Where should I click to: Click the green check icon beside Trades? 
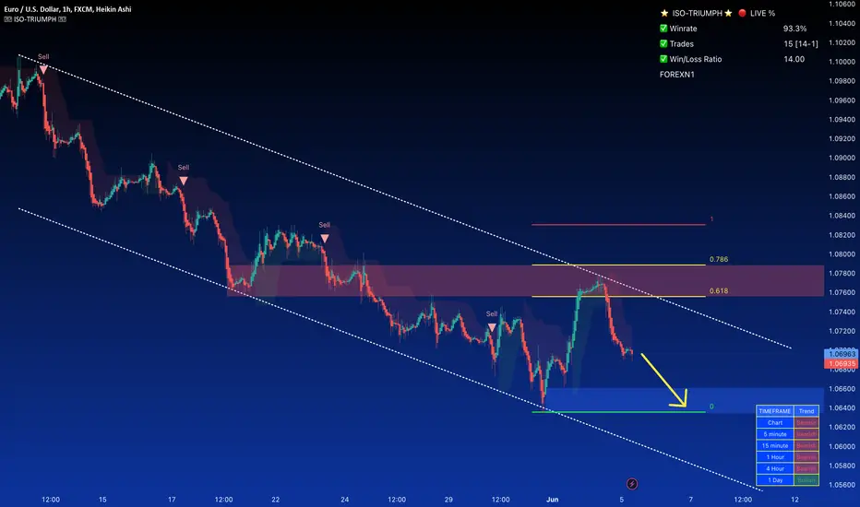[663, 43]
